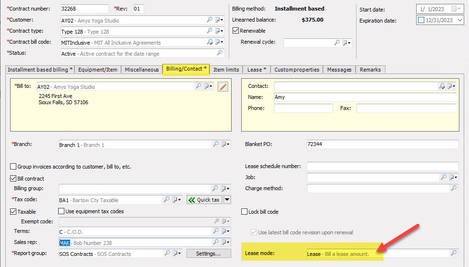Open the Customer lookup magnifier

210,20
